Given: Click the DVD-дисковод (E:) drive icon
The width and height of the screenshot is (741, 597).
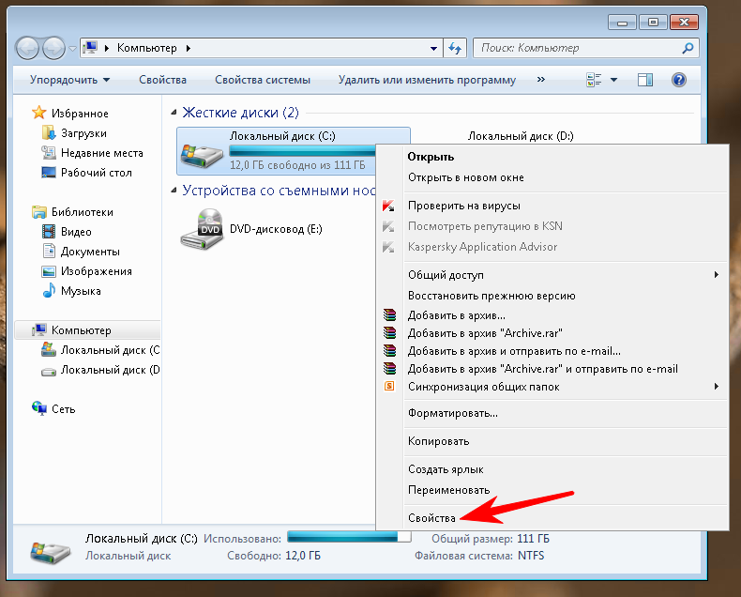Looking at the screenshot, I should (x=203, y=229).
